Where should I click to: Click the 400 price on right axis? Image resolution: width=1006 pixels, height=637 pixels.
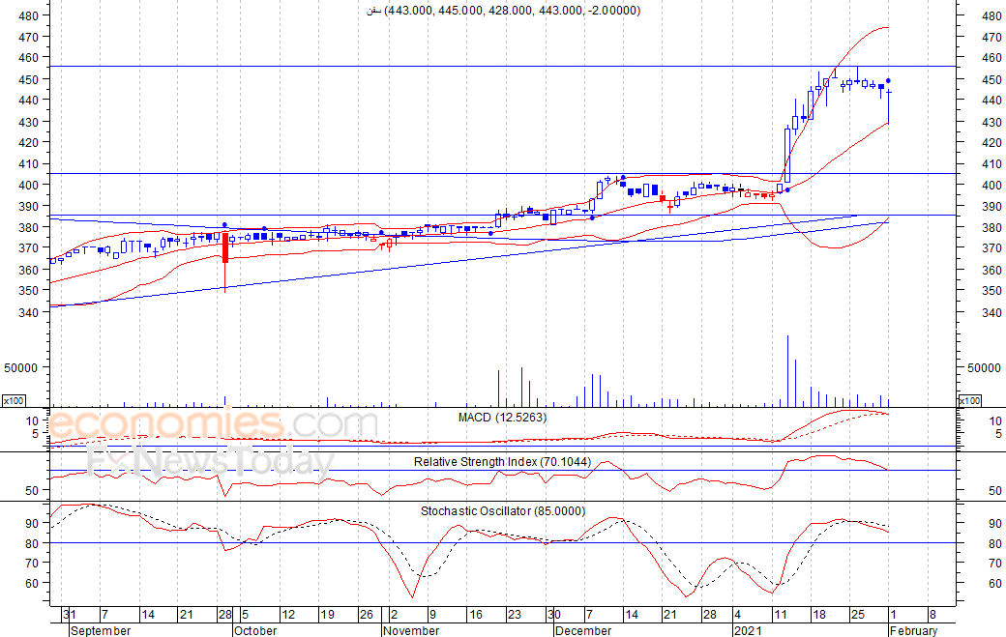tap(991, 186)
